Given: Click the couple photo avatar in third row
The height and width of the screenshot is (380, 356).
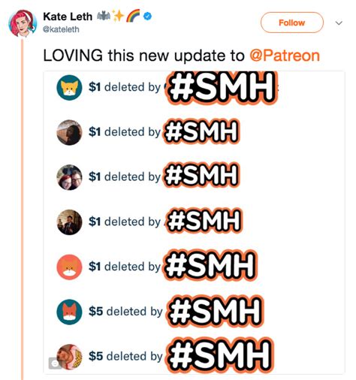Looking at the screenshot, I should 69,177.
